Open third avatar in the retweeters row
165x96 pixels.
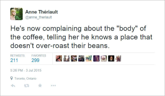pos(74,58)
